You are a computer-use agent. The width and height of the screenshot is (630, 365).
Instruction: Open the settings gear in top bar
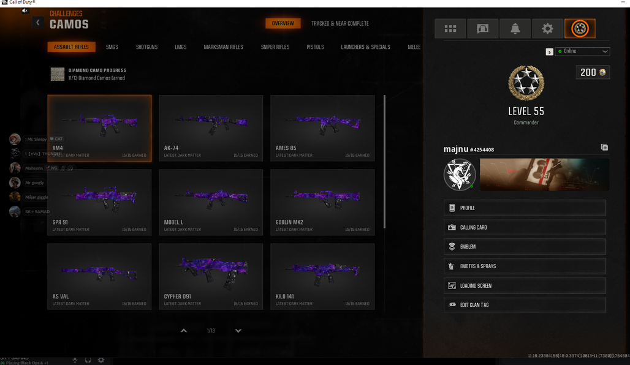547,29
